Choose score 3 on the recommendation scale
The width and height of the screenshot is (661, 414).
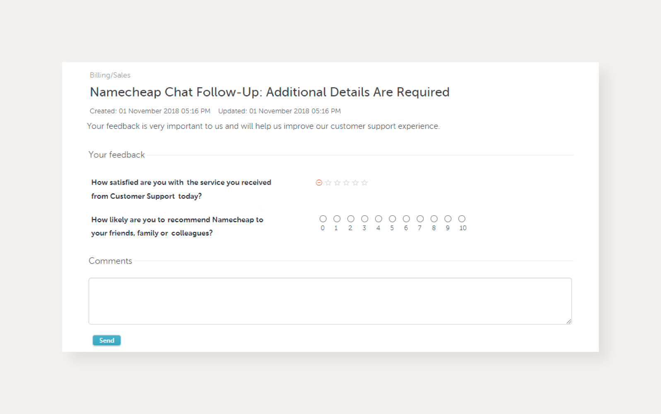click(x=364, y=219)
